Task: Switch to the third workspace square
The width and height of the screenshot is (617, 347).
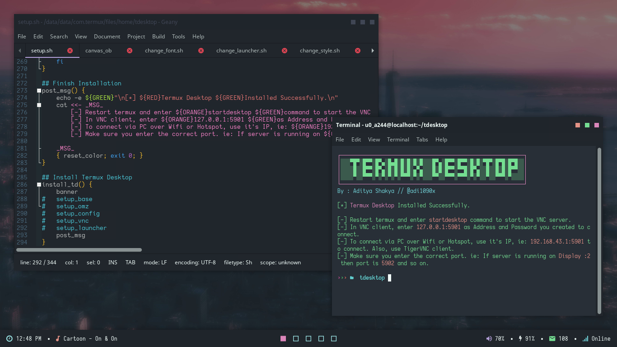Action: 308,338
